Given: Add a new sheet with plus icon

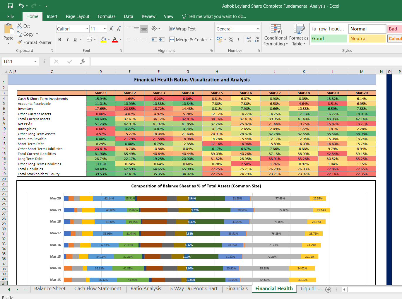Looking at the screenshot, I should pos(328,290).
